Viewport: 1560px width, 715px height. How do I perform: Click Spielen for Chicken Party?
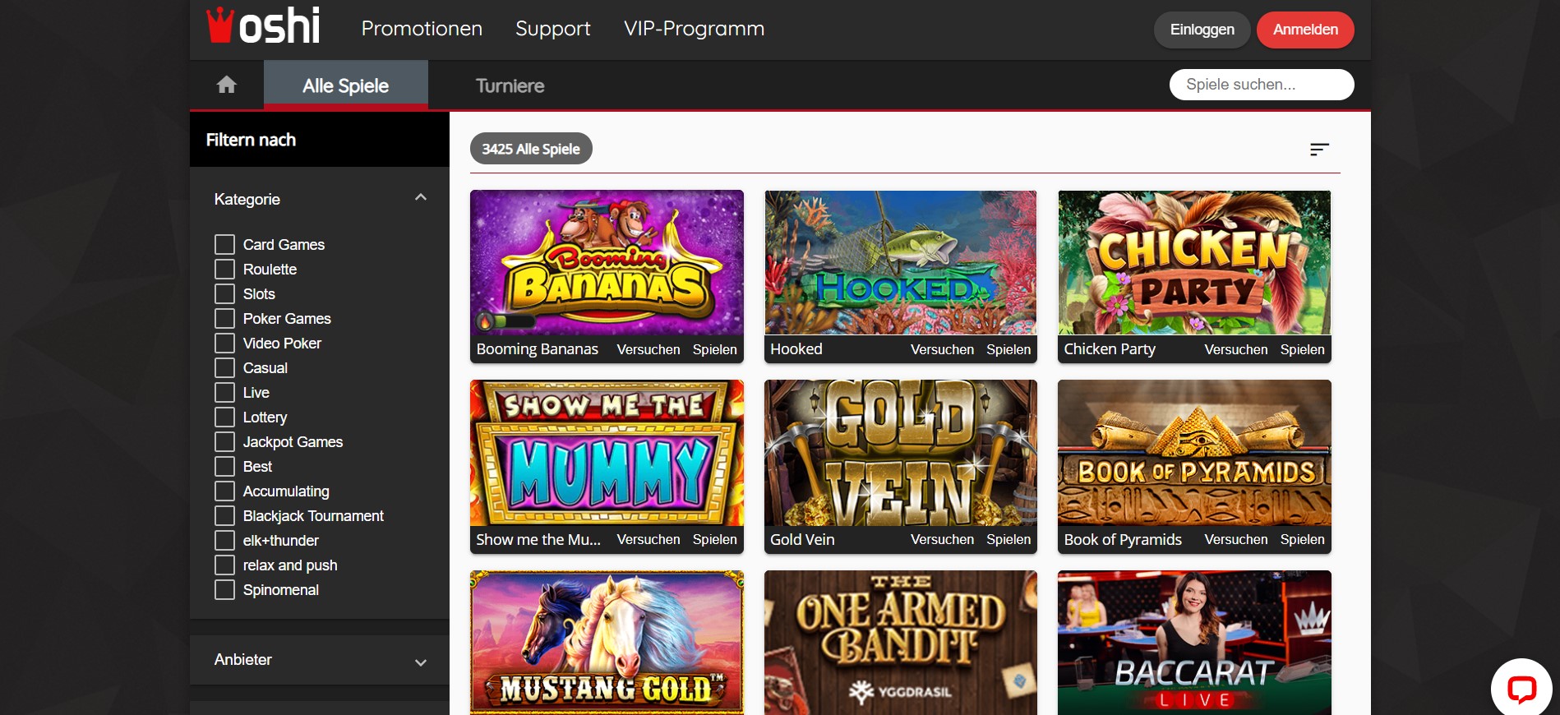(x=1303, y=349)
